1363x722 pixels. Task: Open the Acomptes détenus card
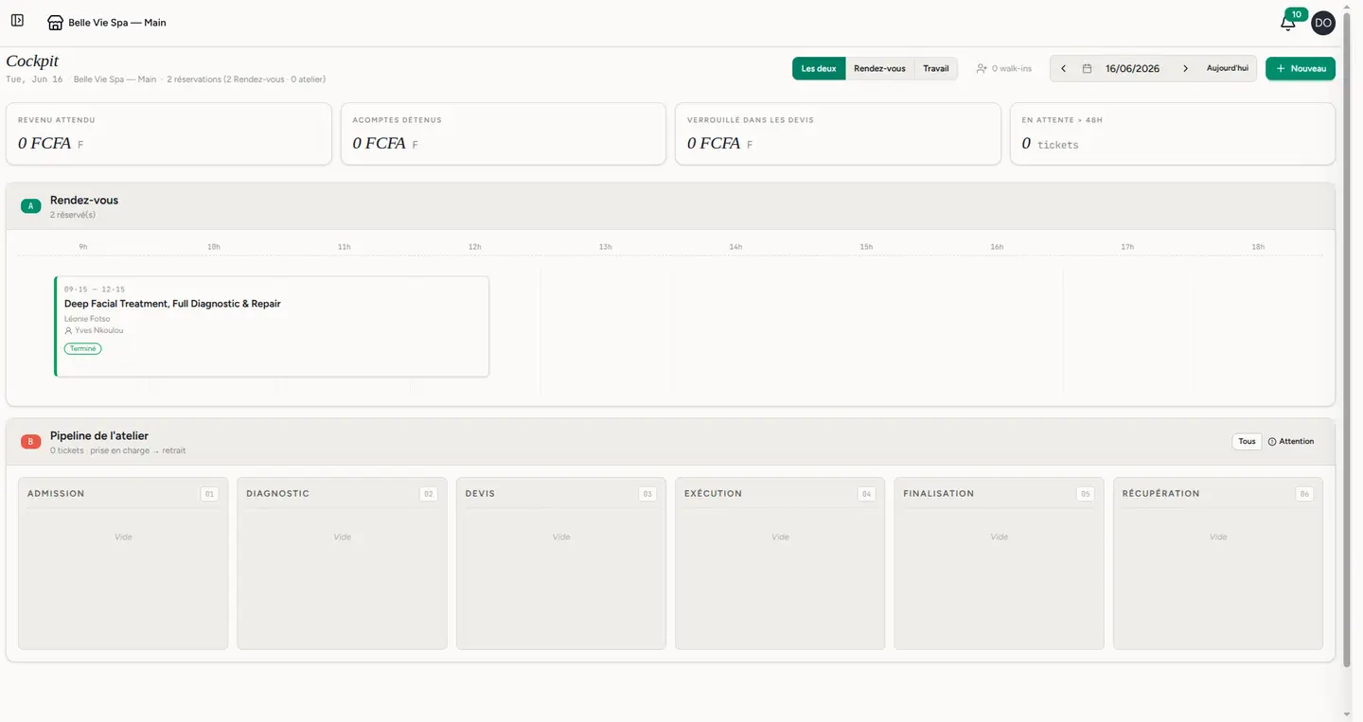pyautogui.click(x=504, y=134)
